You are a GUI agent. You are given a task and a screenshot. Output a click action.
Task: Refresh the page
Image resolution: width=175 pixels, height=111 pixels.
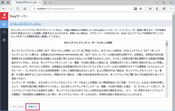tap(18, 9)
